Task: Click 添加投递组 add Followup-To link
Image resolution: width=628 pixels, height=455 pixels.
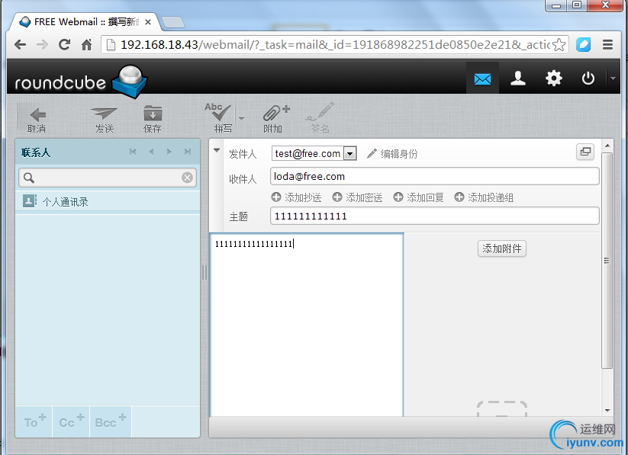Action: [484, 197]
